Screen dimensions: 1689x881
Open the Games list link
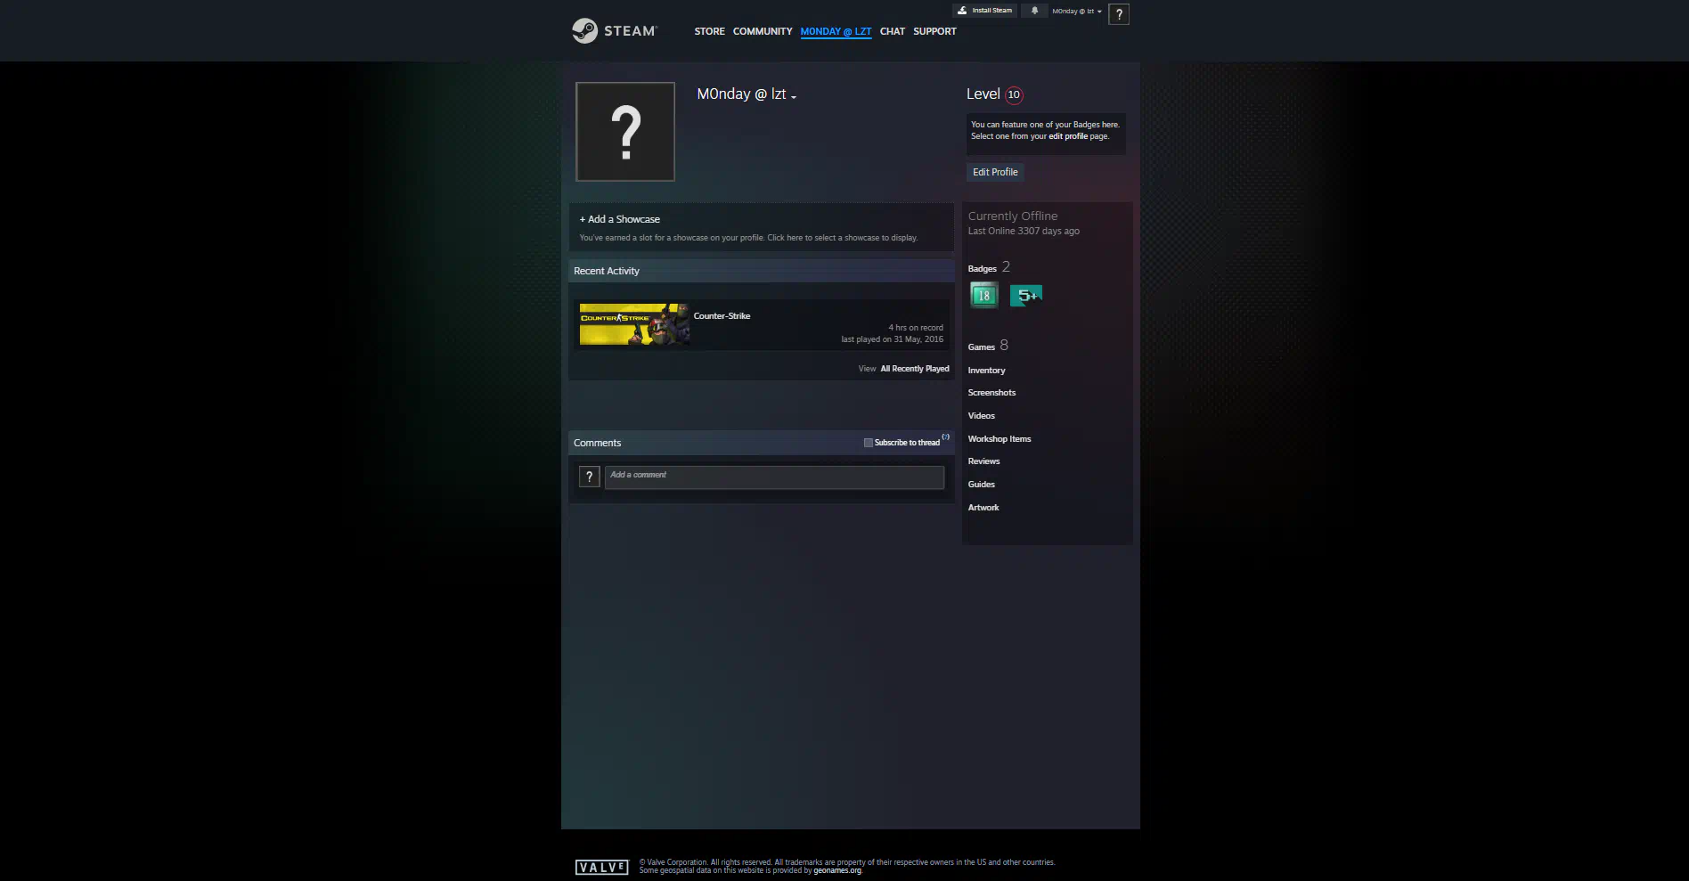(981, 347)
